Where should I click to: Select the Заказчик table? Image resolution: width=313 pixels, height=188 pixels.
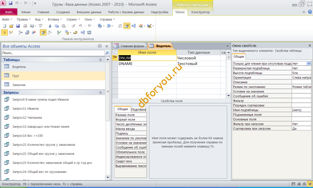point(53,85)
